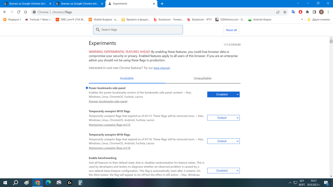Image resolution: width=333 pixels, height=187 pixels.
Task: Open the taskbar clock showing 10:21
Action: click(x=314, y=183)
